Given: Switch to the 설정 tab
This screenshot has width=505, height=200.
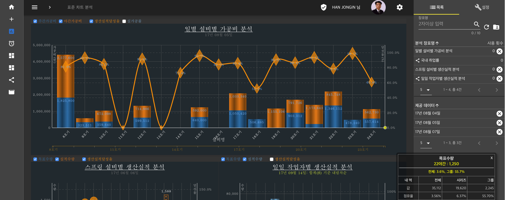Looking at the screenshot, I should tap(482, 7).
